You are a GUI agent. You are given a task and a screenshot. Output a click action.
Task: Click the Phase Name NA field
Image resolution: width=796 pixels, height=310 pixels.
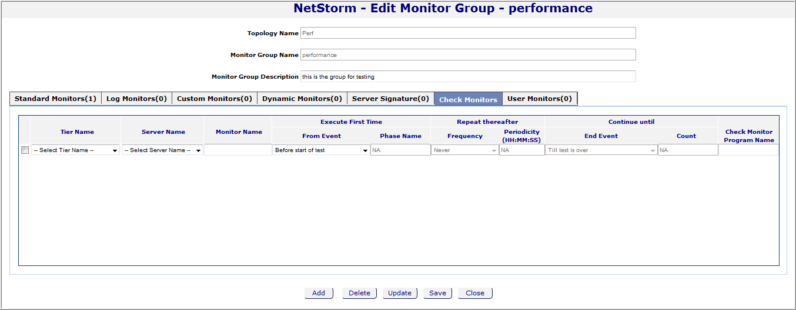(400, 150)
